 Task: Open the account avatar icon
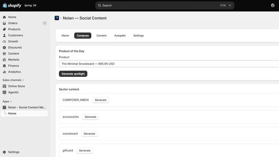[x=273, y=5]
